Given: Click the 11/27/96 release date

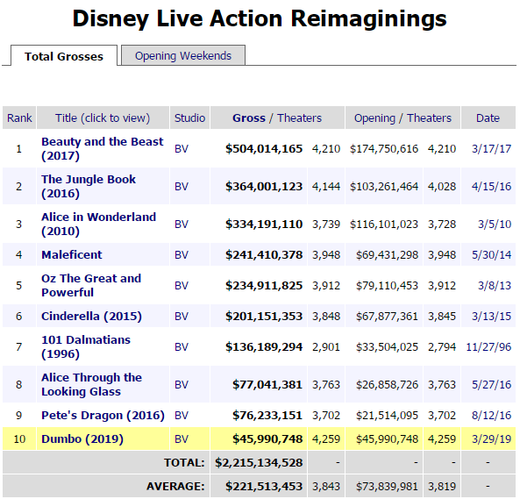Looking at the screenshot, I should (x=488, y=346).
